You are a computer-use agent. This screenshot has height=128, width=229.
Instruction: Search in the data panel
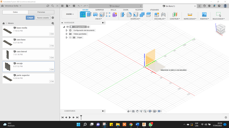tap(52, 6)
